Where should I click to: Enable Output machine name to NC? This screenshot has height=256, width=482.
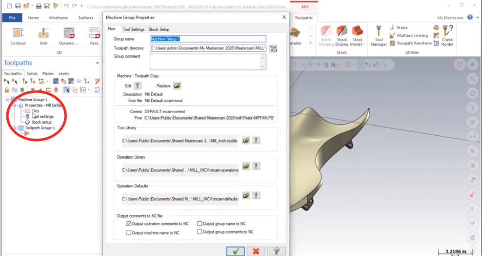tap(129, 233)
